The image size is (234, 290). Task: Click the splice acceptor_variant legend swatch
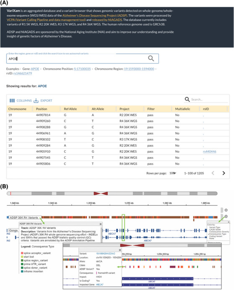(22, 253)
